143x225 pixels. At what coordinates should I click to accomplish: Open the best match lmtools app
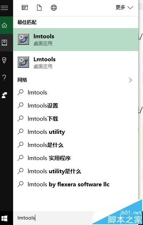pyautogui.click(x=76, y=40)
